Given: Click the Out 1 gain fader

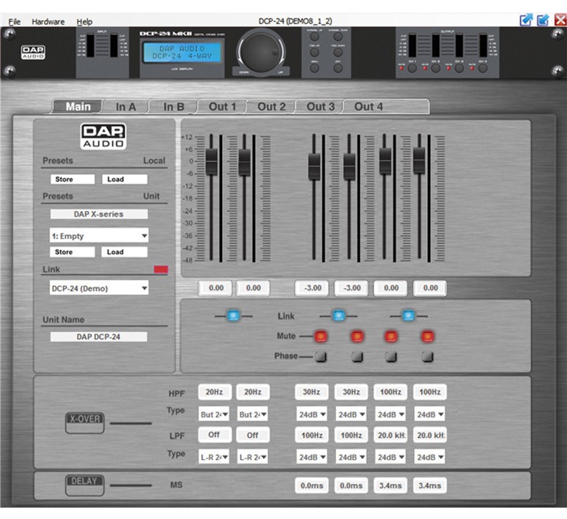Looking at the screenshot, I should coord(314,166).
